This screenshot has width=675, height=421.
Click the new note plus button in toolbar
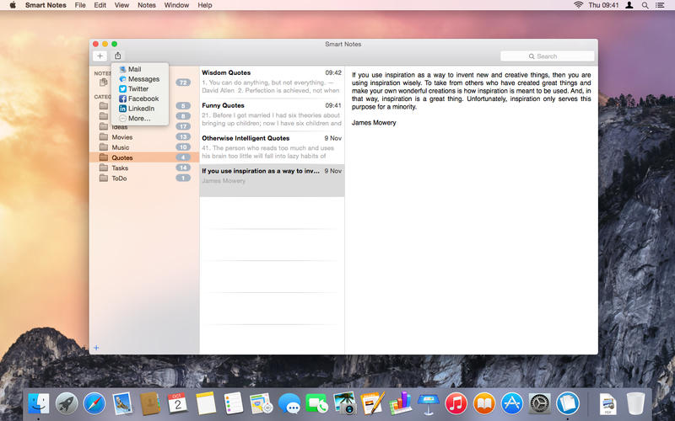[100, 56]
